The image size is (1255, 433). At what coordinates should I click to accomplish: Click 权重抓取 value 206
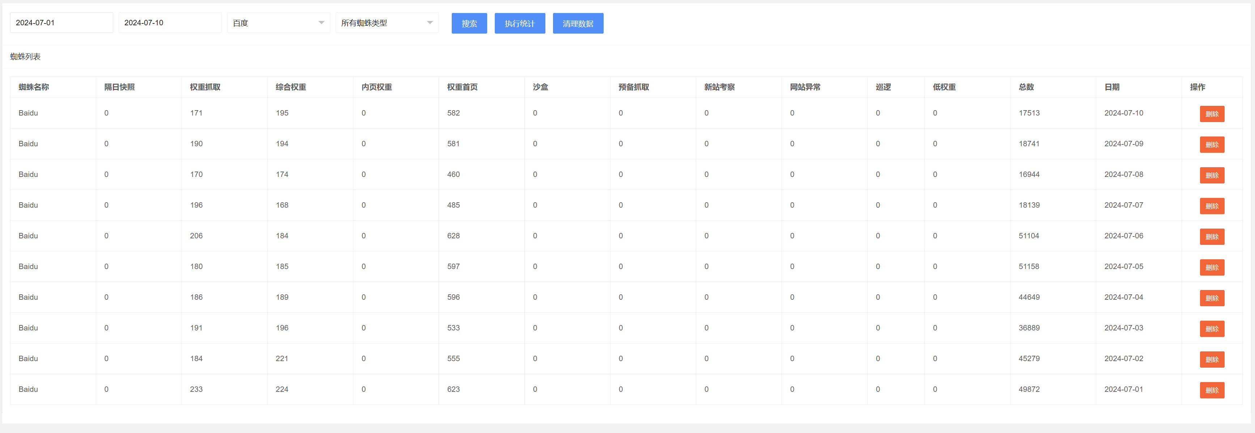tap(196, 235)
